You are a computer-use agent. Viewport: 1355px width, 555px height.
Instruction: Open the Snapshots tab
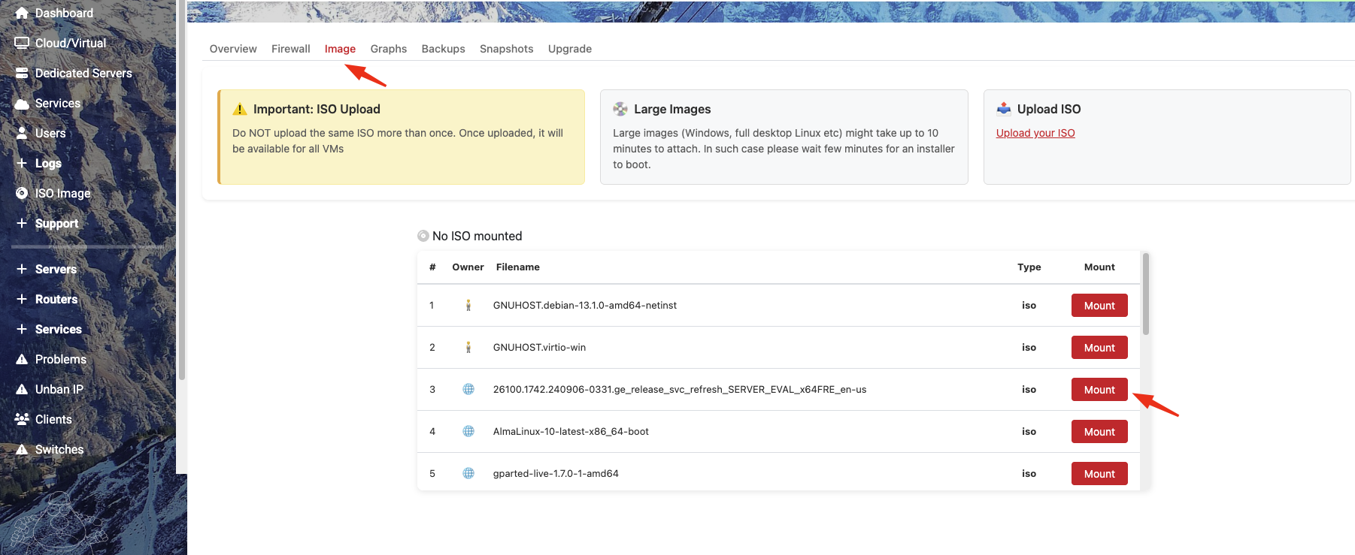pyautogui.click(x=506, y=49)
